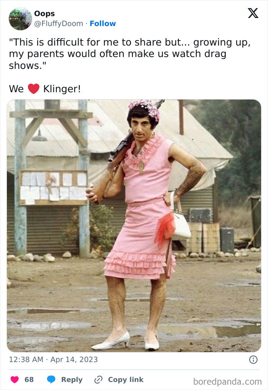Open the 12:38 AM timestamp
268x390 pixels.
26,360
